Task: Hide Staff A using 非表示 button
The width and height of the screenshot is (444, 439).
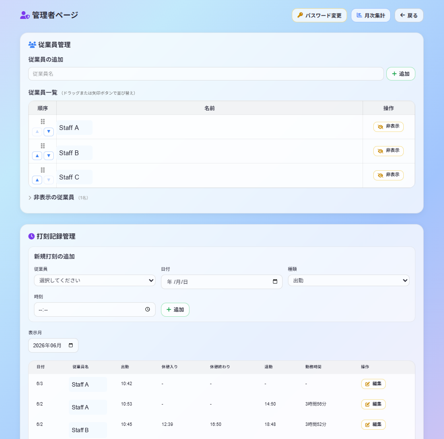Action: [388, 127]
